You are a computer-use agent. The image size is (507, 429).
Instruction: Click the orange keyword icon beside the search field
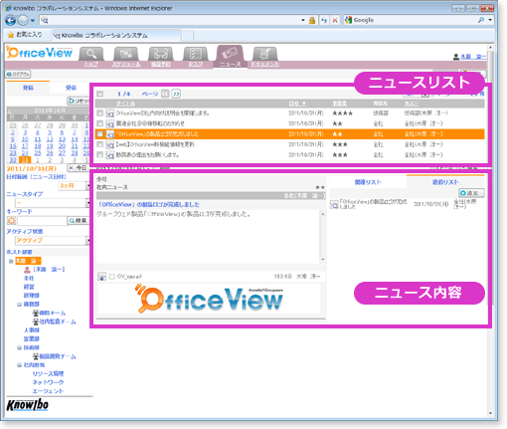[x=11, y=221]
